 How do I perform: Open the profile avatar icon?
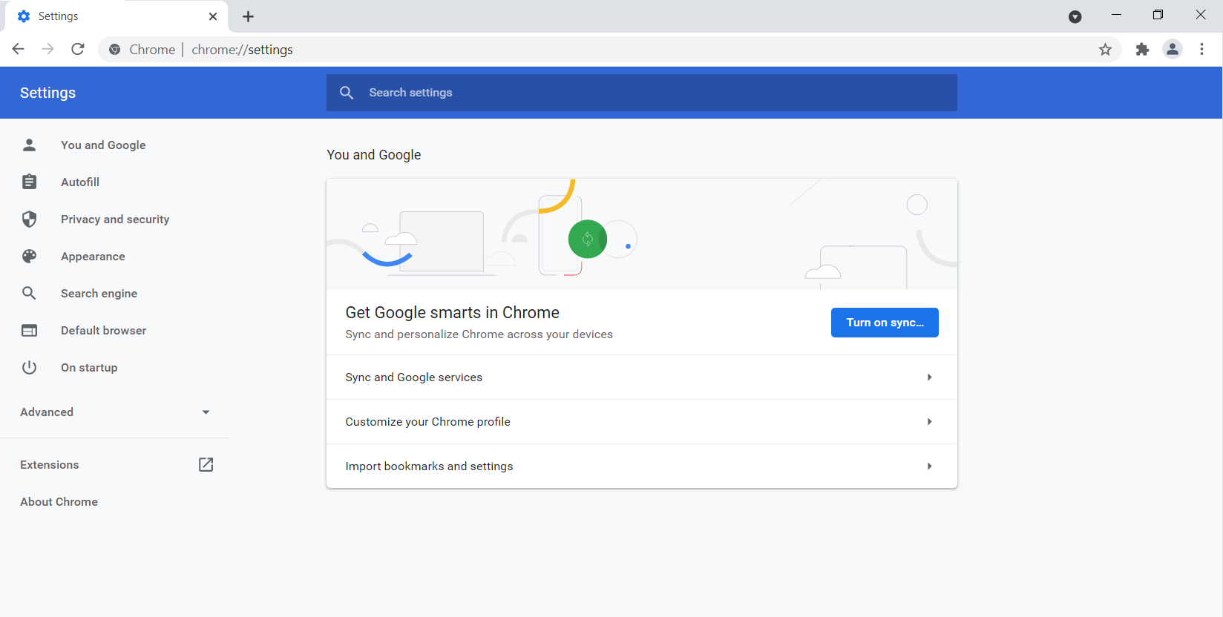(x=1173, y=50)
